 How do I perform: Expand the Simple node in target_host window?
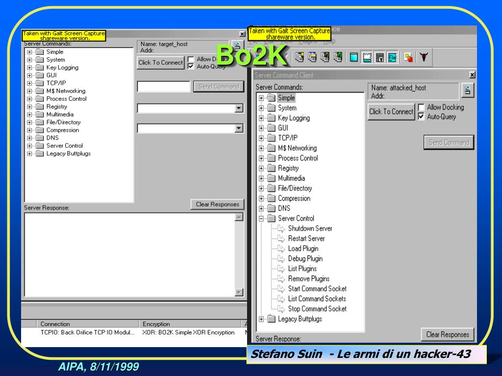point(29,52)
